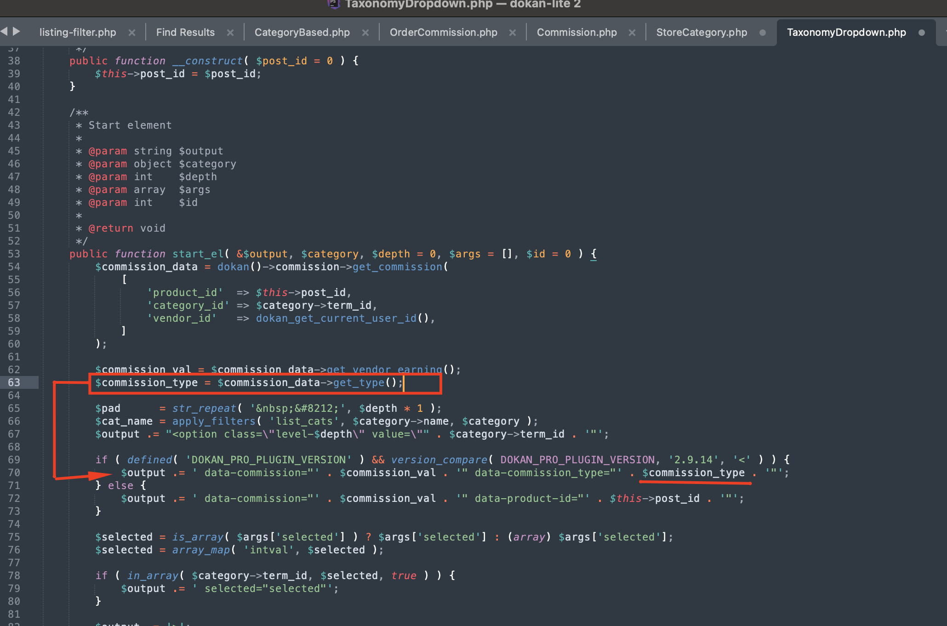The image size is (947, 626).
Task: Click the underlined $commission_type variable on line 70
Action: pos(693,472)
